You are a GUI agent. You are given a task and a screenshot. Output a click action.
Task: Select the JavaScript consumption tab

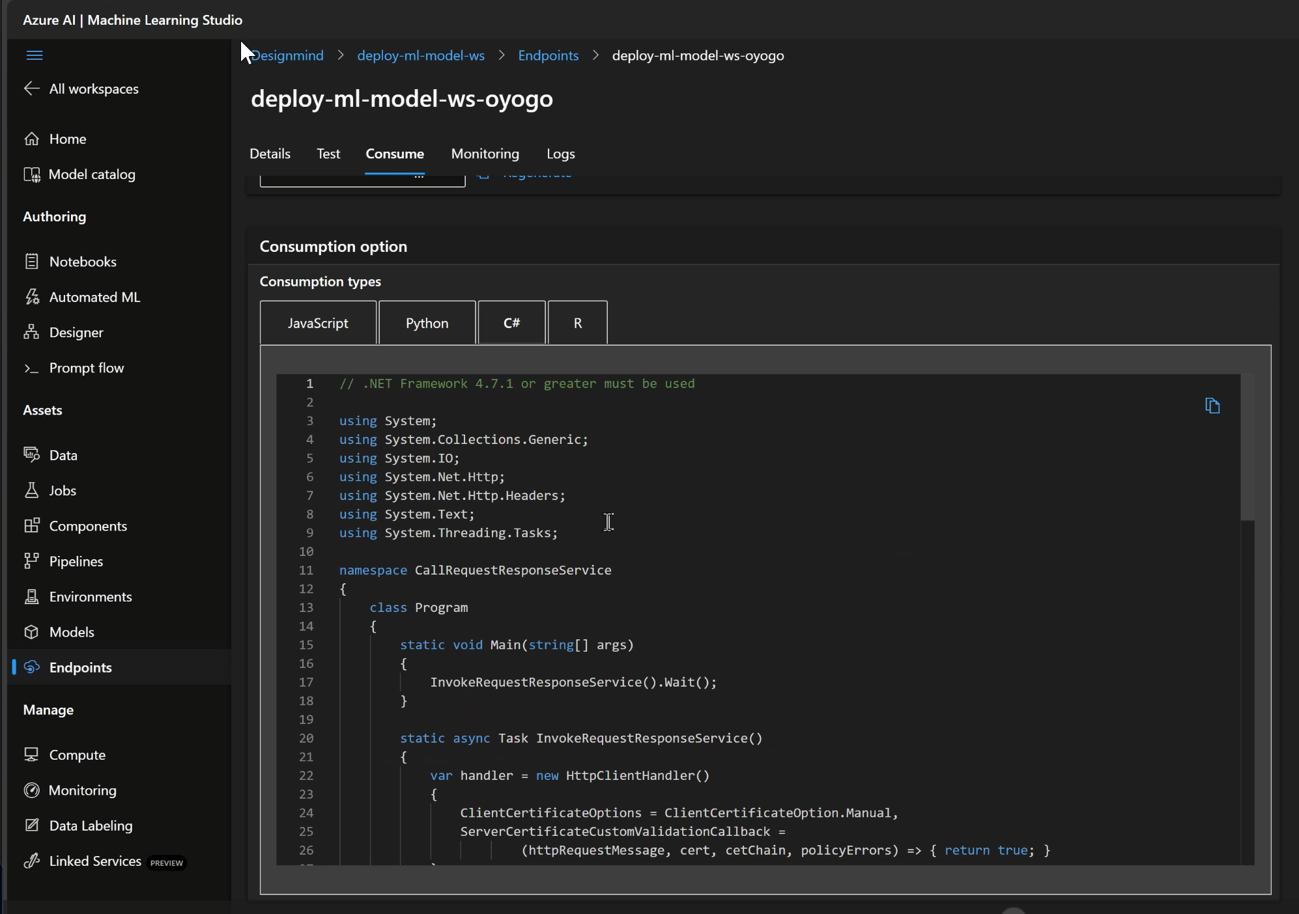(x=318, y=323)
